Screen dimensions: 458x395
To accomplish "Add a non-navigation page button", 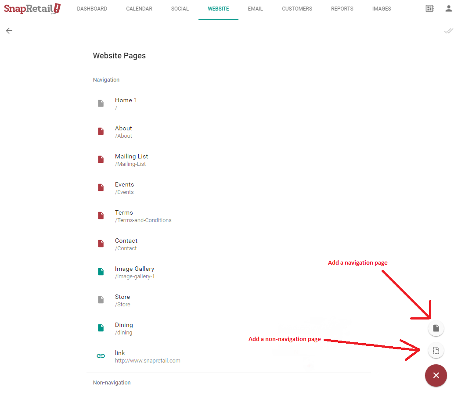I will (436, 350).
